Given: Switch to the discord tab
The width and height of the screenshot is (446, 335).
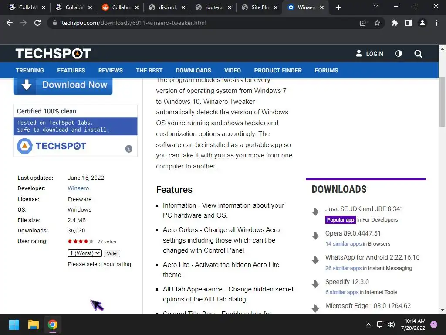Looking at the screenshot, I should 168,7.
